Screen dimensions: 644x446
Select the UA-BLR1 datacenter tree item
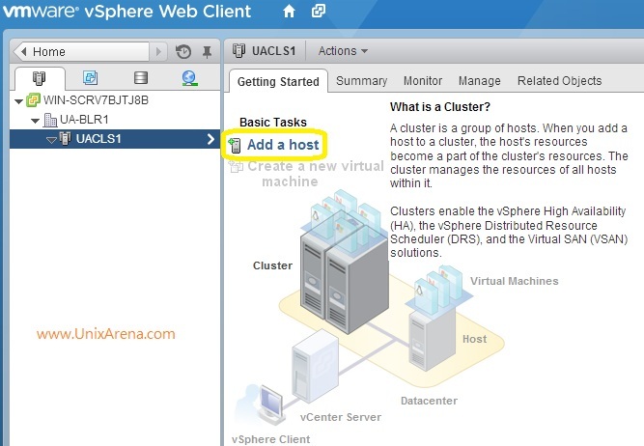[x=84, y=120]
